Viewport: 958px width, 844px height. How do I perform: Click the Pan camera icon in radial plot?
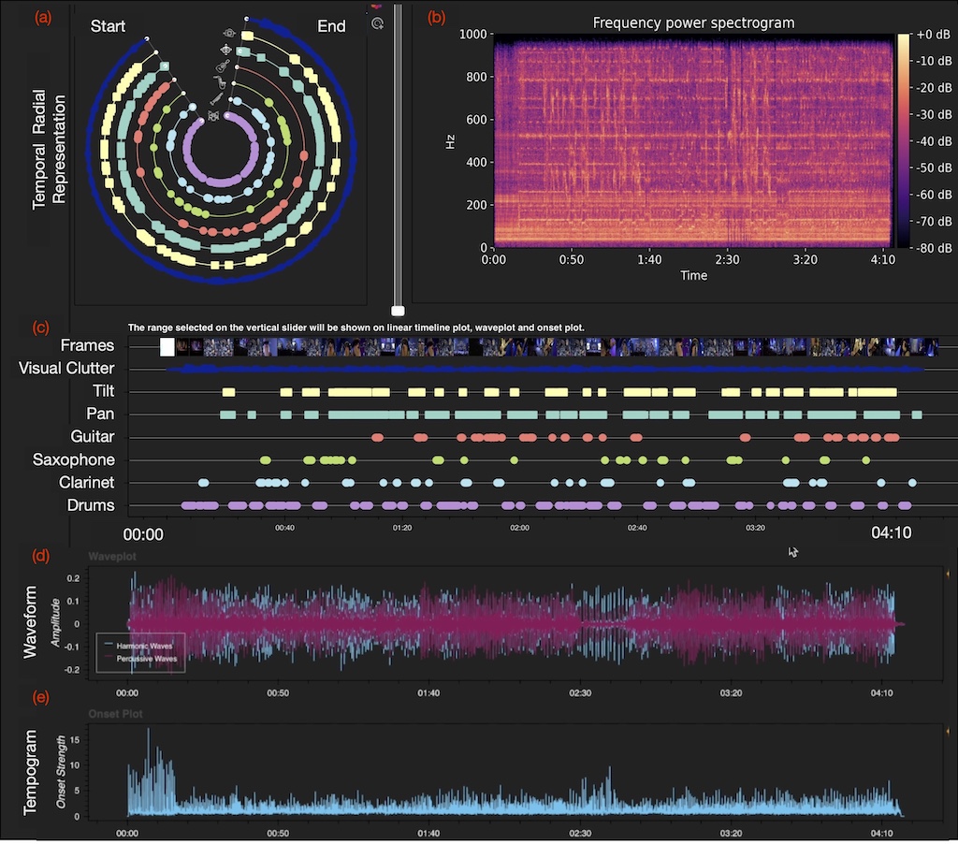pos(226,51)
